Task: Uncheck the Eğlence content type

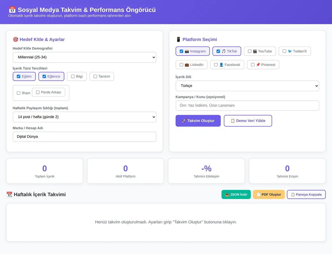Action: 44,76
